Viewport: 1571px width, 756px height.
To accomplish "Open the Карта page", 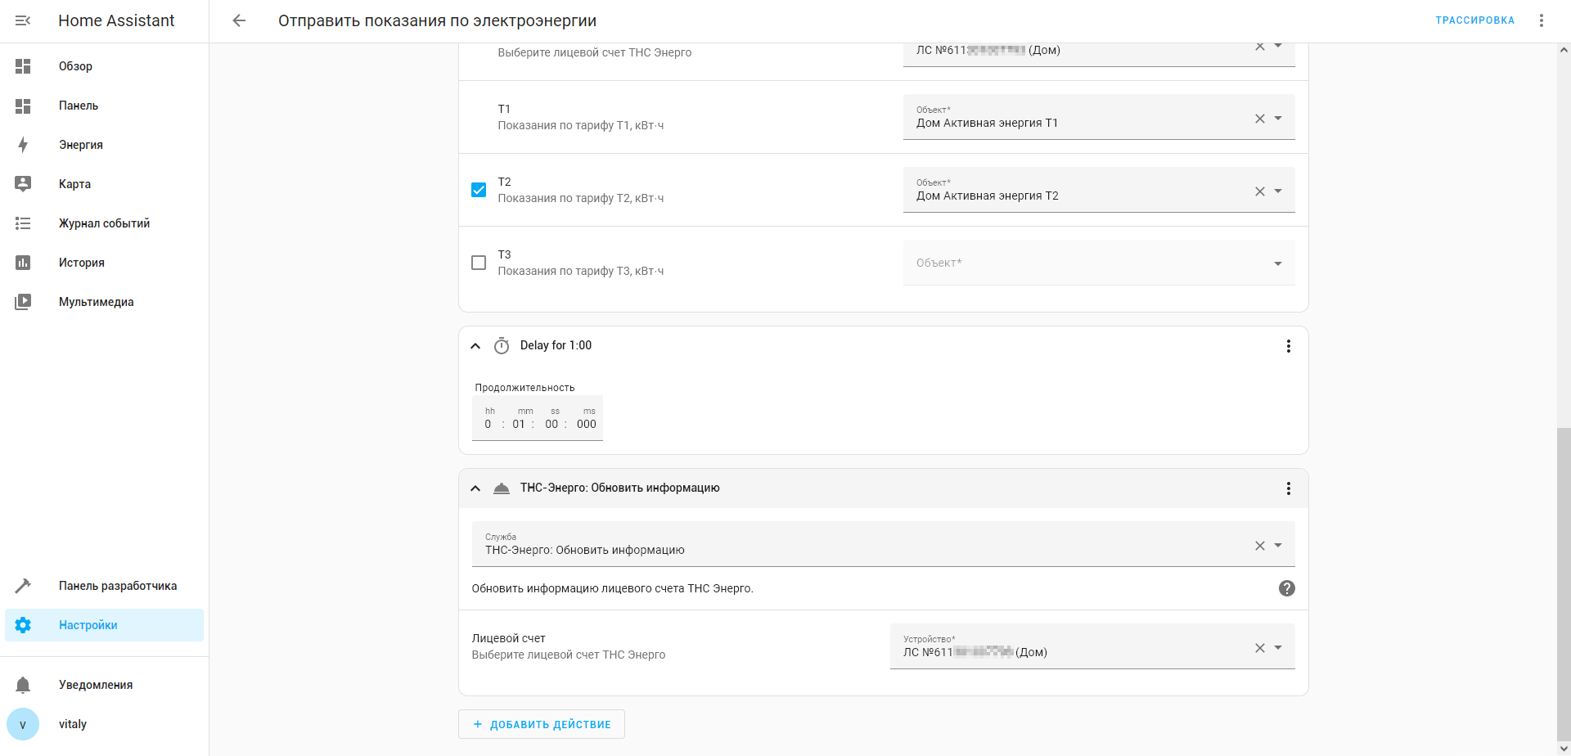I will 104,184.
